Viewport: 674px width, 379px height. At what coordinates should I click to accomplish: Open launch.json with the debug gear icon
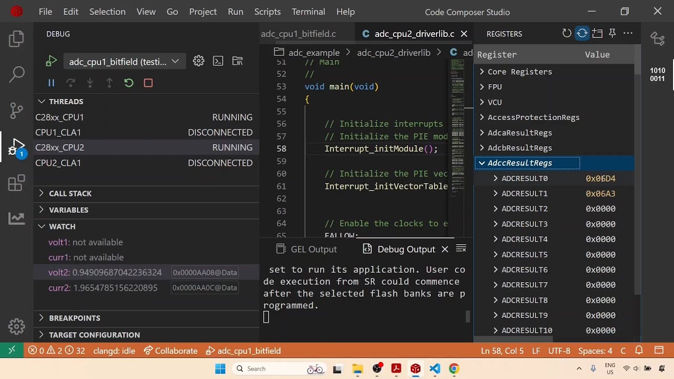click(199, 61)
